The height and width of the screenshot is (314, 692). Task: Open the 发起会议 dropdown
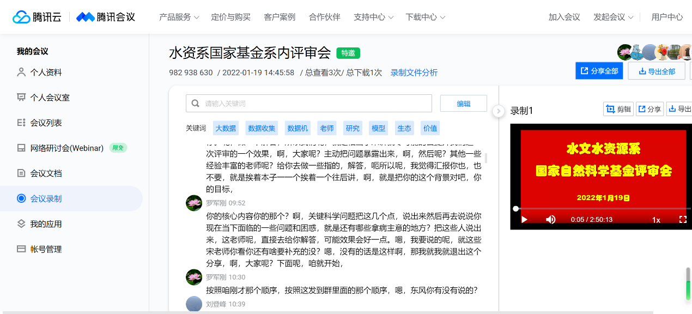point(613,17)
